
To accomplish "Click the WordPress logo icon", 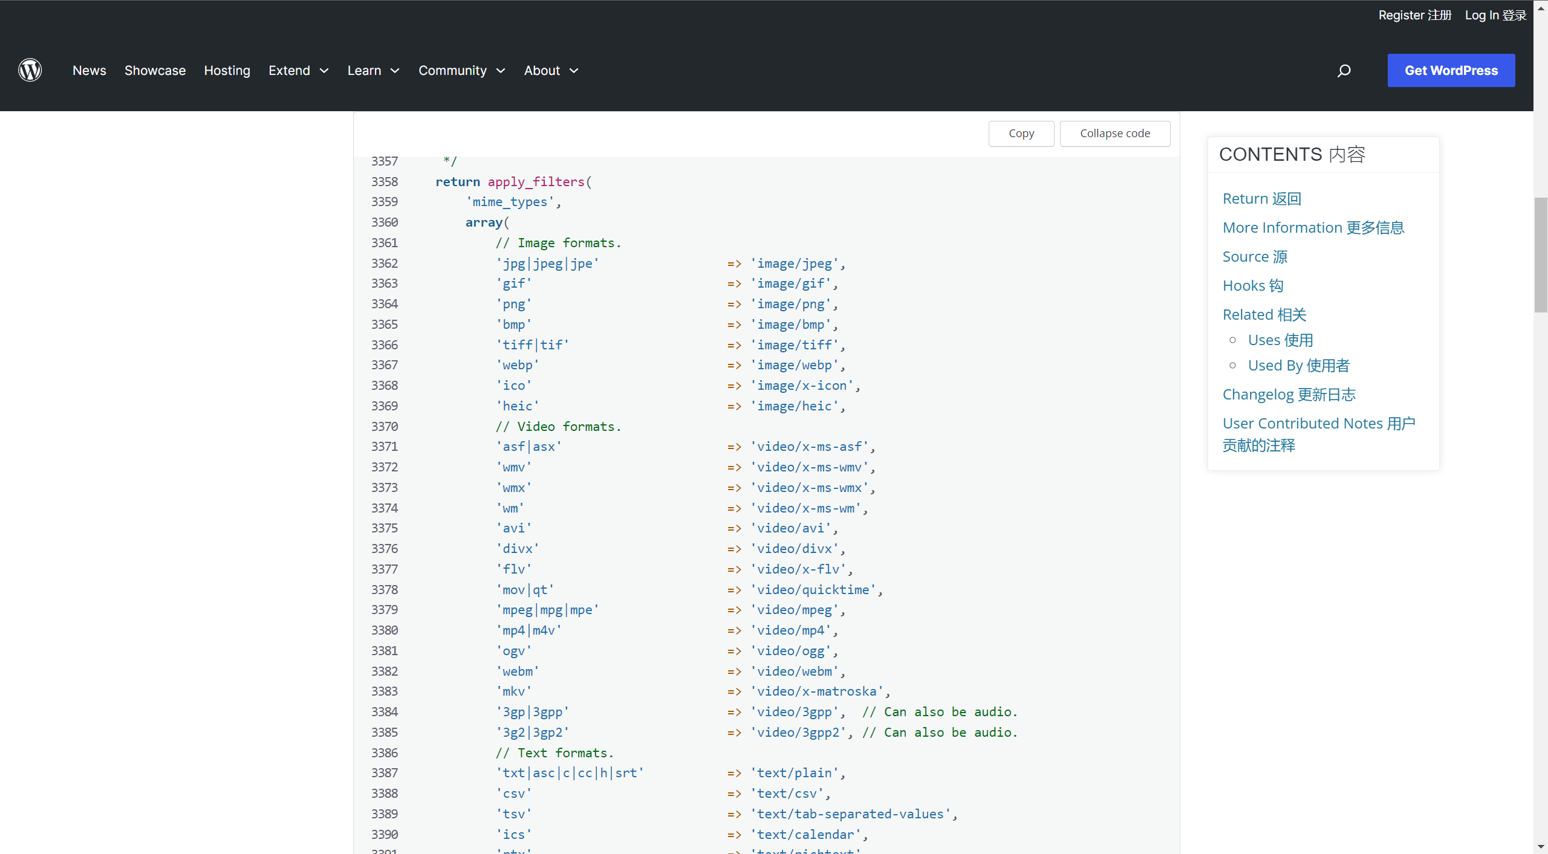I will pos(30,70).
